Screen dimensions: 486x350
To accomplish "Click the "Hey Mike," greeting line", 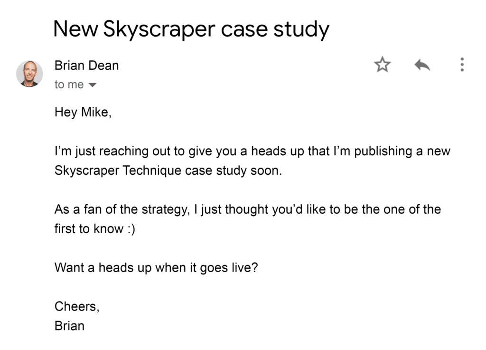I will pos(83,113).
